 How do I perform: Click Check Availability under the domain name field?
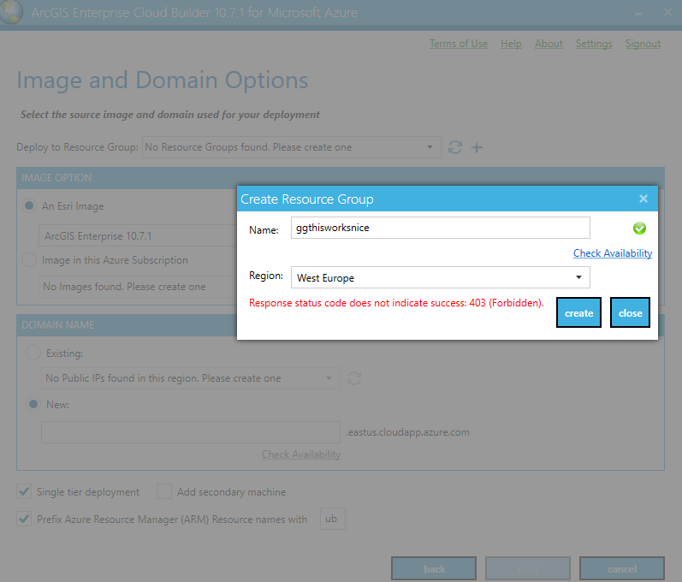[x=301, y=454]
